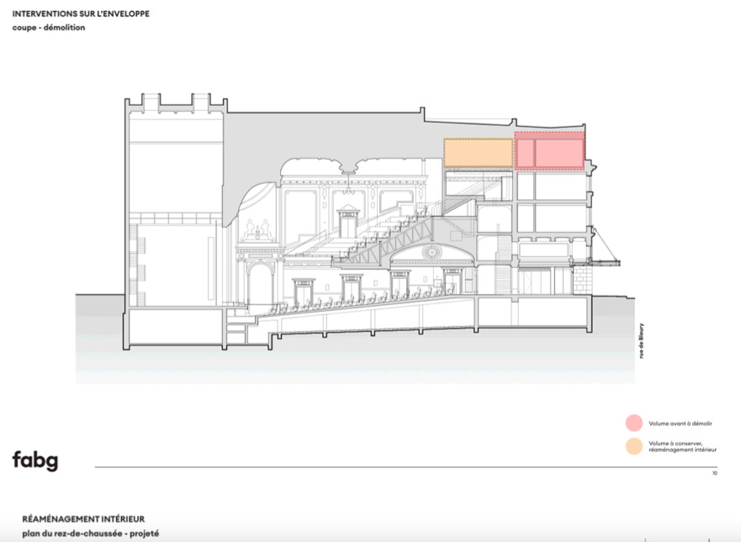Select the pink legend swatch
This screenshot has width=741, height=542.
633,423
